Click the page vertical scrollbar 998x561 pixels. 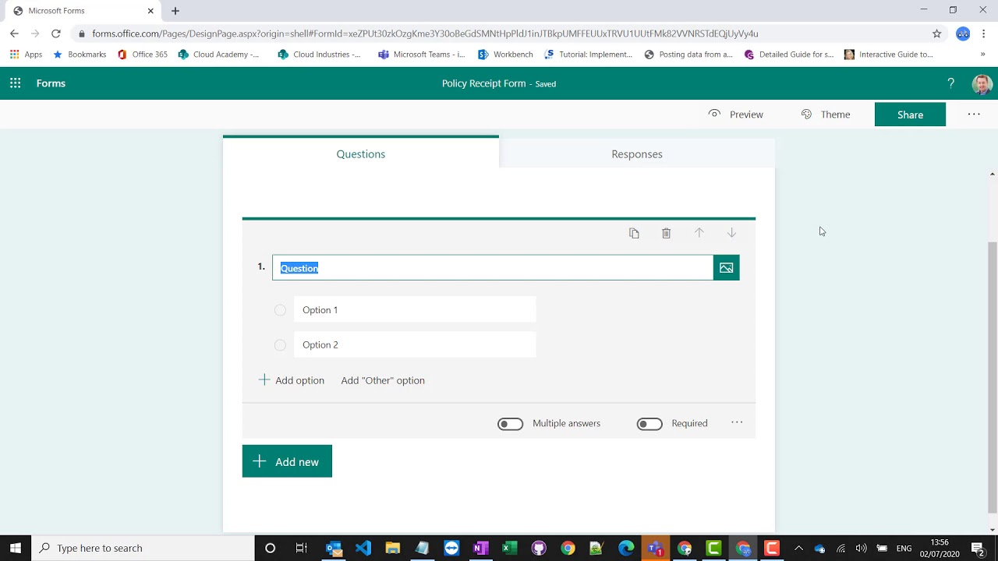(x=992, y=376)
